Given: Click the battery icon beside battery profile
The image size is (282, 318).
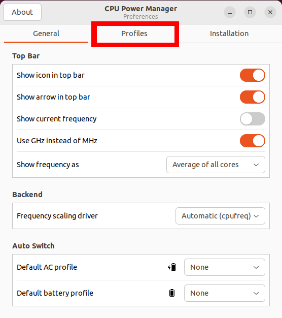Looking at the screenshot, I should point(172,293).
